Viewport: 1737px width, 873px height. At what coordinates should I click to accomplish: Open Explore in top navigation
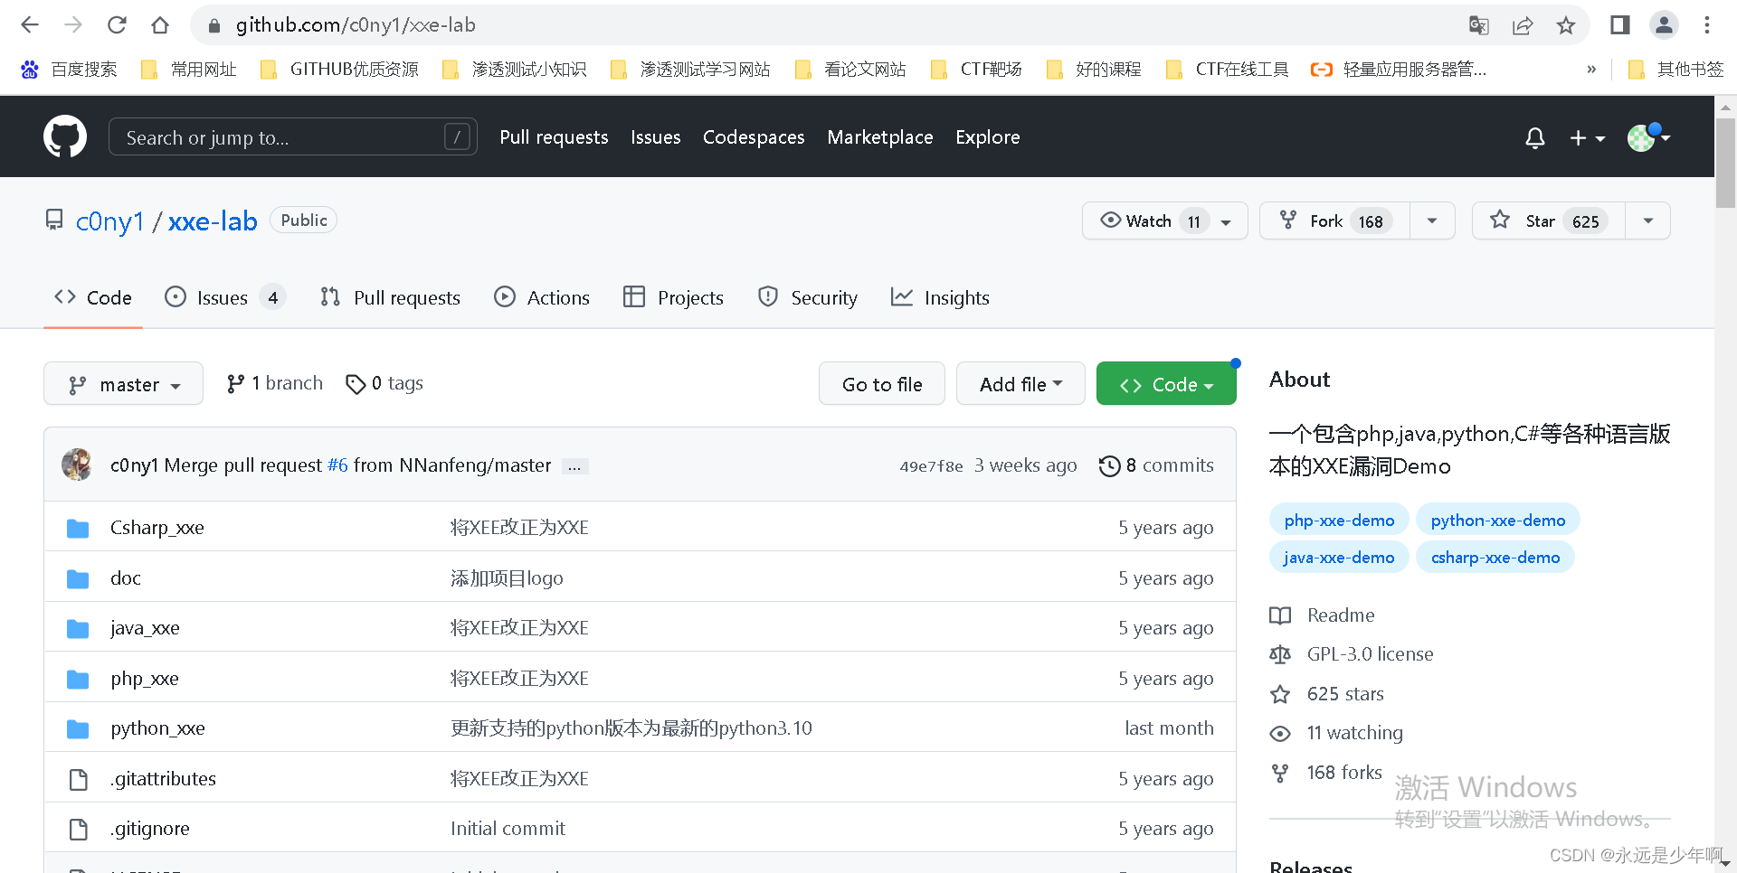point(988,137)
